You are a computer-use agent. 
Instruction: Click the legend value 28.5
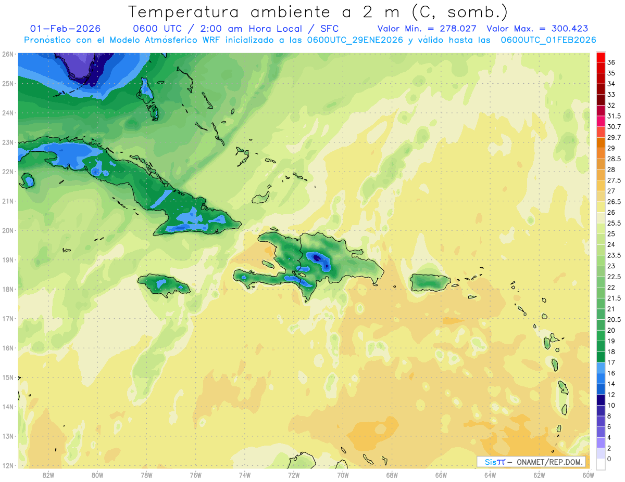point(614,159)
